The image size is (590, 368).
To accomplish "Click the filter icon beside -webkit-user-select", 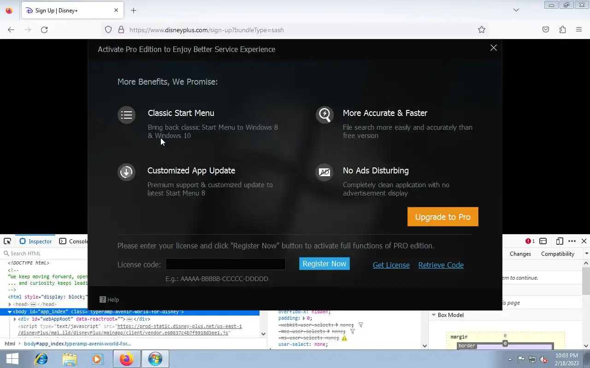I will pyautogui.click(x=361, y=325).
